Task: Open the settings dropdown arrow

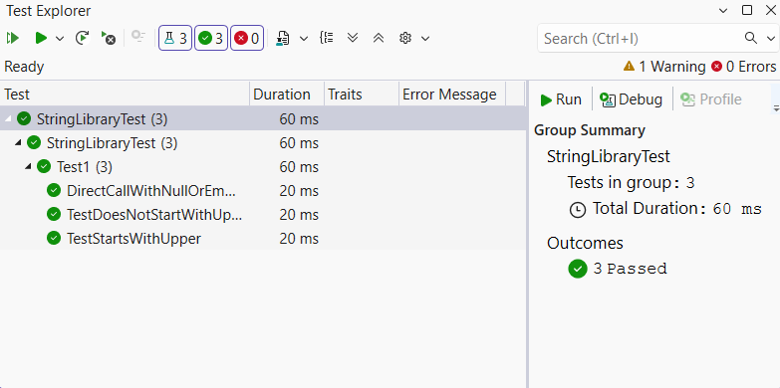Action: (424, 39)
